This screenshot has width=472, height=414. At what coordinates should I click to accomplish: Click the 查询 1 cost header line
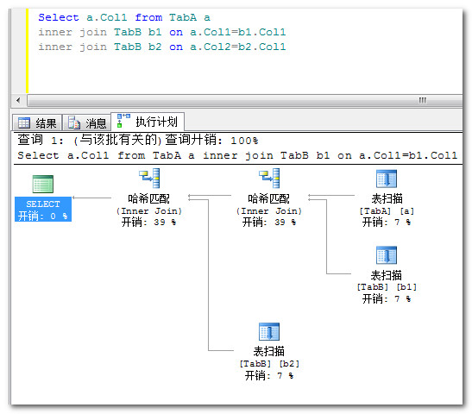(138, 140)
